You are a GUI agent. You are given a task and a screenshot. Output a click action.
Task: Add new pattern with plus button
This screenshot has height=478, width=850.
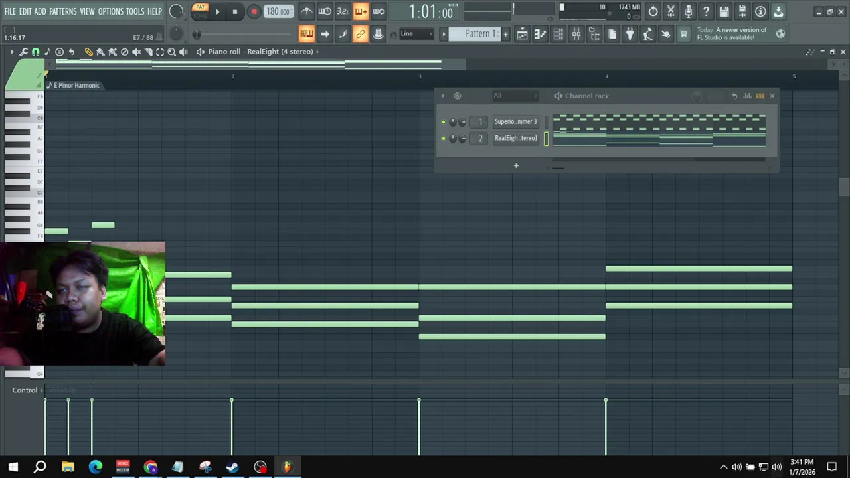pyautogui.click(x=505, y=34)
